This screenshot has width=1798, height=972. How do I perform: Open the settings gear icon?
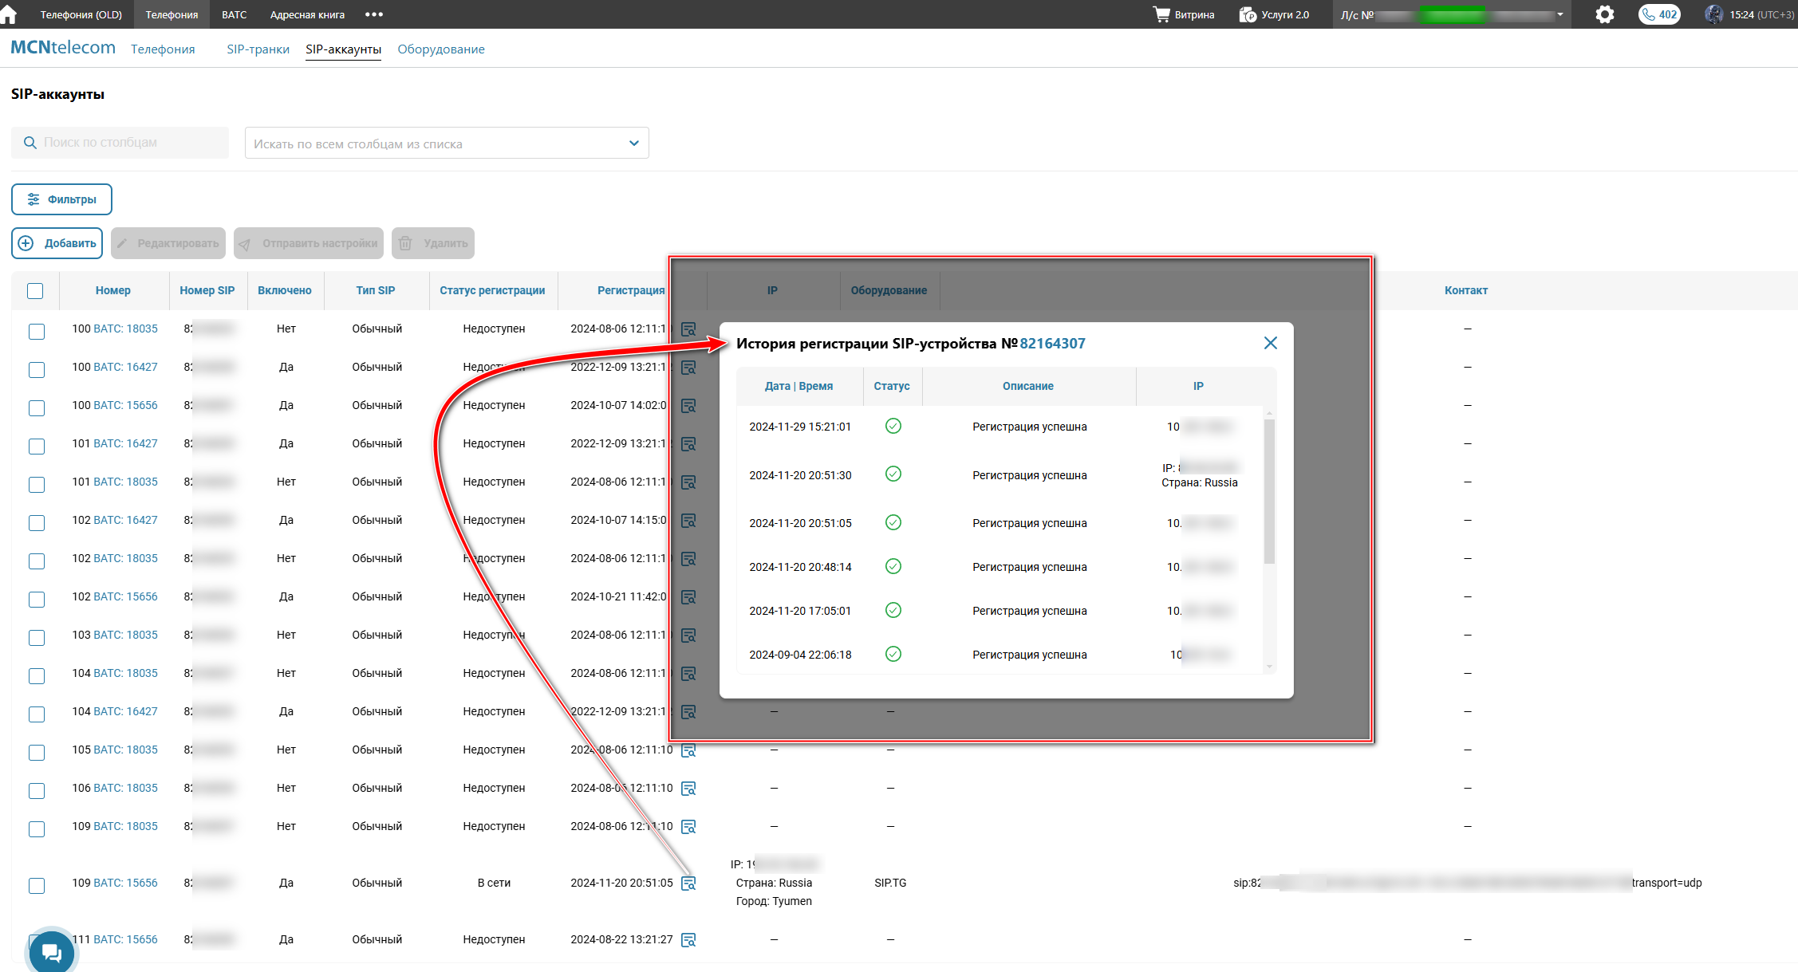(x=1604, y=14)
